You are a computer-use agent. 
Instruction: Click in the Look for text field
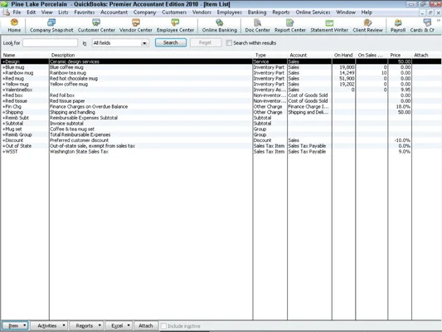click(50, 43)
